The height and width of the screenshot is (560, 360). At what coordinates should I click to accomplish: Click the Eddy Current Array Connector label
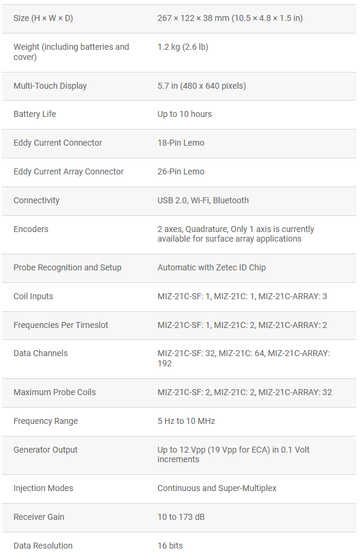pyautogui.click(x=68, y=171)
